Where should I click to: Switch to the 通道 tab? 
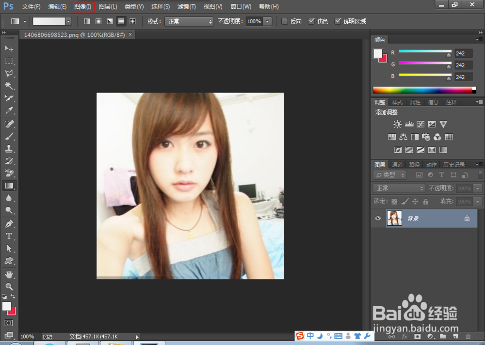(x=397, y=164)
